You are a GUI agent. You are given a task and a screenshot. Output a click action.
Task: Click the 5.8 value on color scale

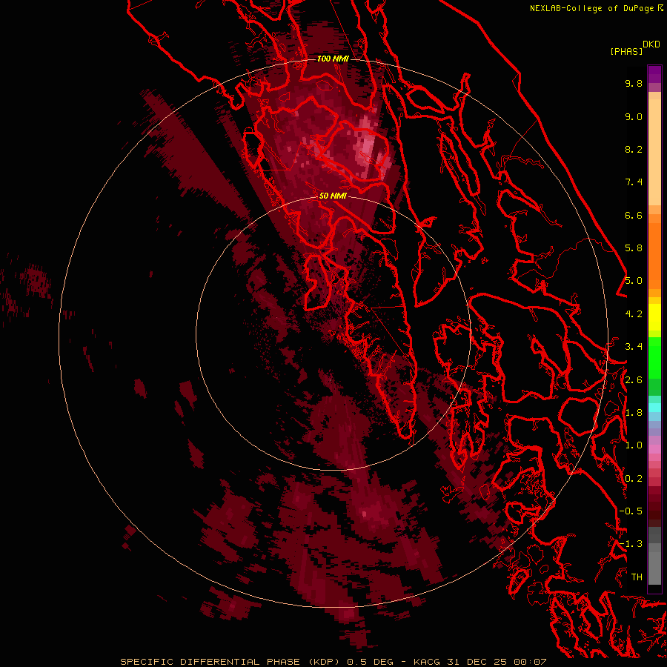coord(634,248)
